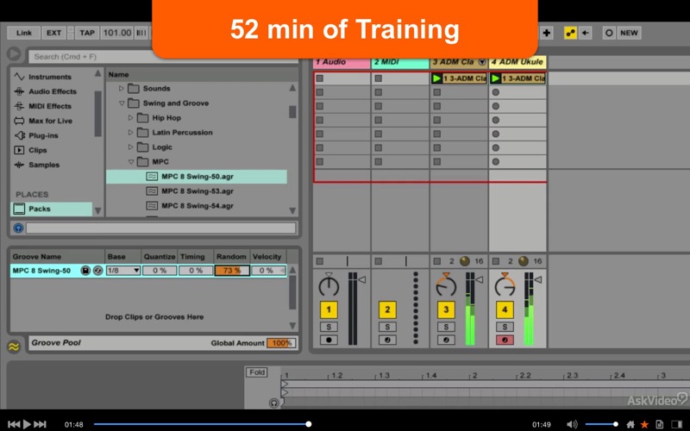Select Packs under Places
This screenshot has height=431, width=690.
pyautogui.click(x=51, y=209)
